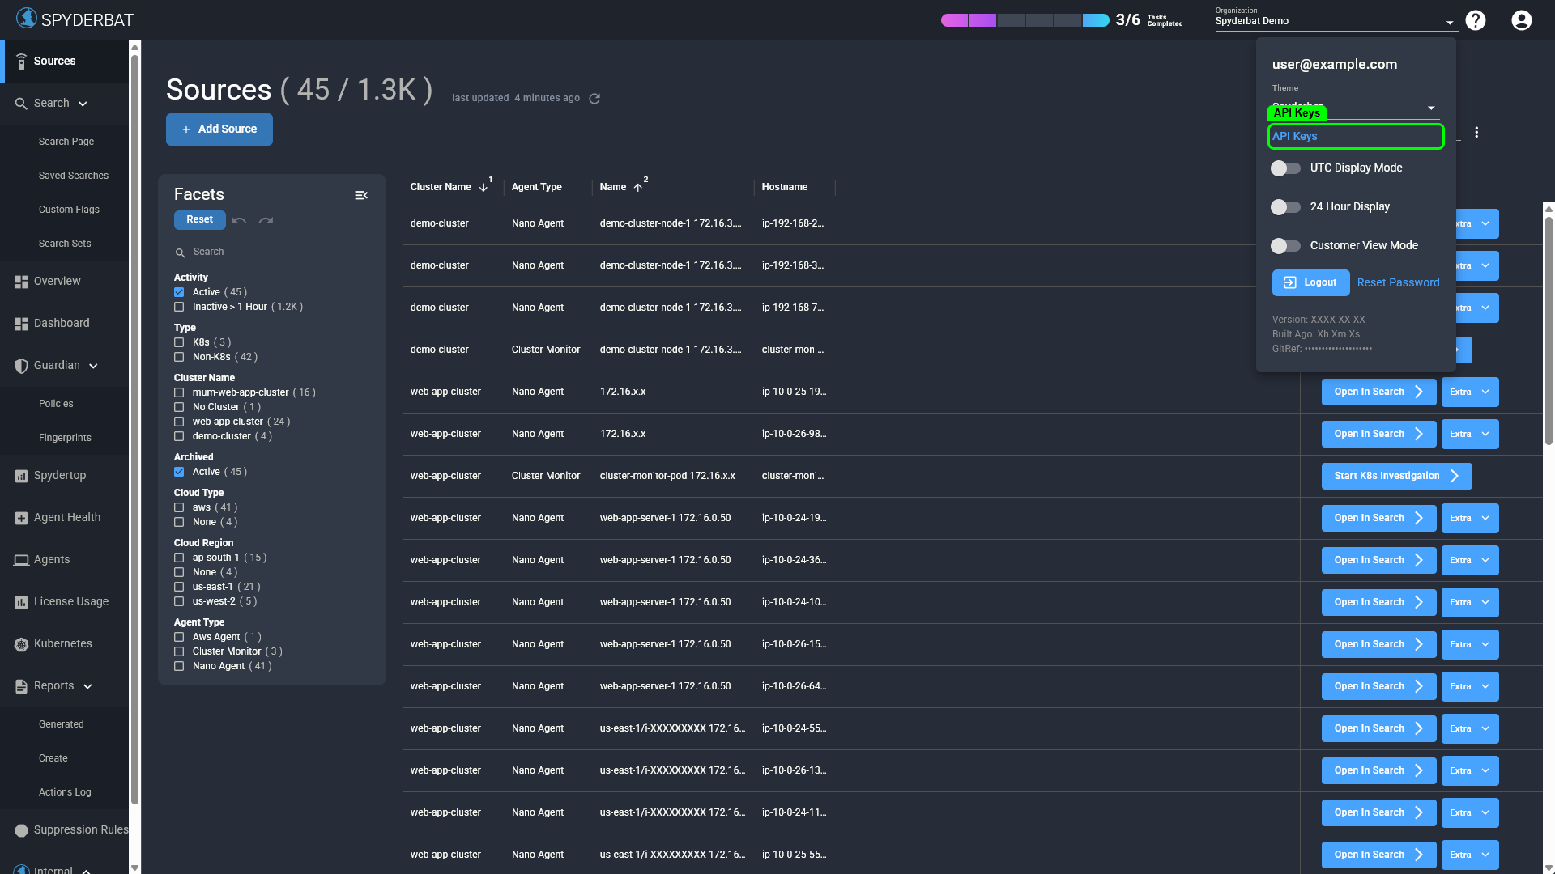Open the Kubernetes section in sidebar
The width and height of the screenshot is (1555, 874).
[x=62, y=643]
